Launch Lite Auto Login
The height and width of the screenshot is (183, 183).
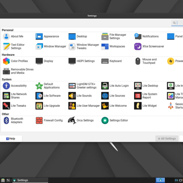point(115,86)
